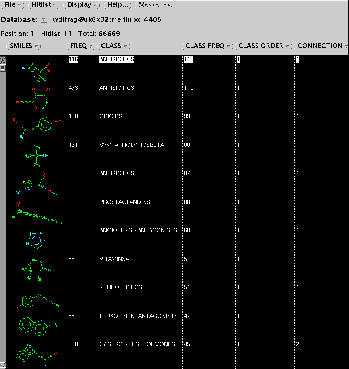Select the tetrazole ring structure thumbnail
Viewport: 349px width, 369px height.
[36, 241]
